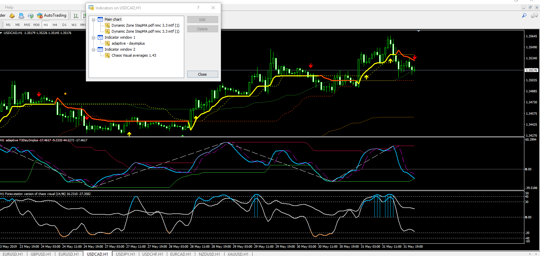Image resolution: width=540 pixels, height=256 pixels.
Task: Switch to the M5 timeframe
Action: click(x=18, y=25)
